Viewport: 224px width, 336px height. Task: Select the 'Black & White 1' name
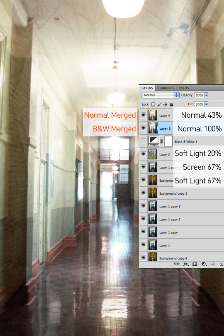click(186, 142)
